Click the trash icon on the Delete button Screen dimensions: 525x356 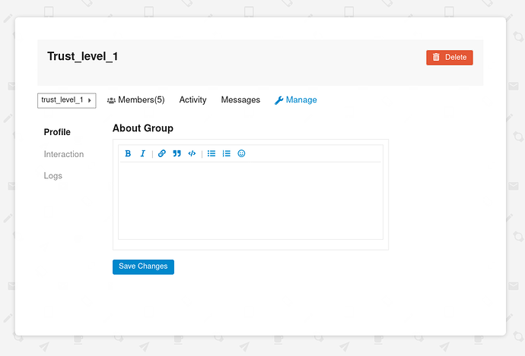click(436, 58)
